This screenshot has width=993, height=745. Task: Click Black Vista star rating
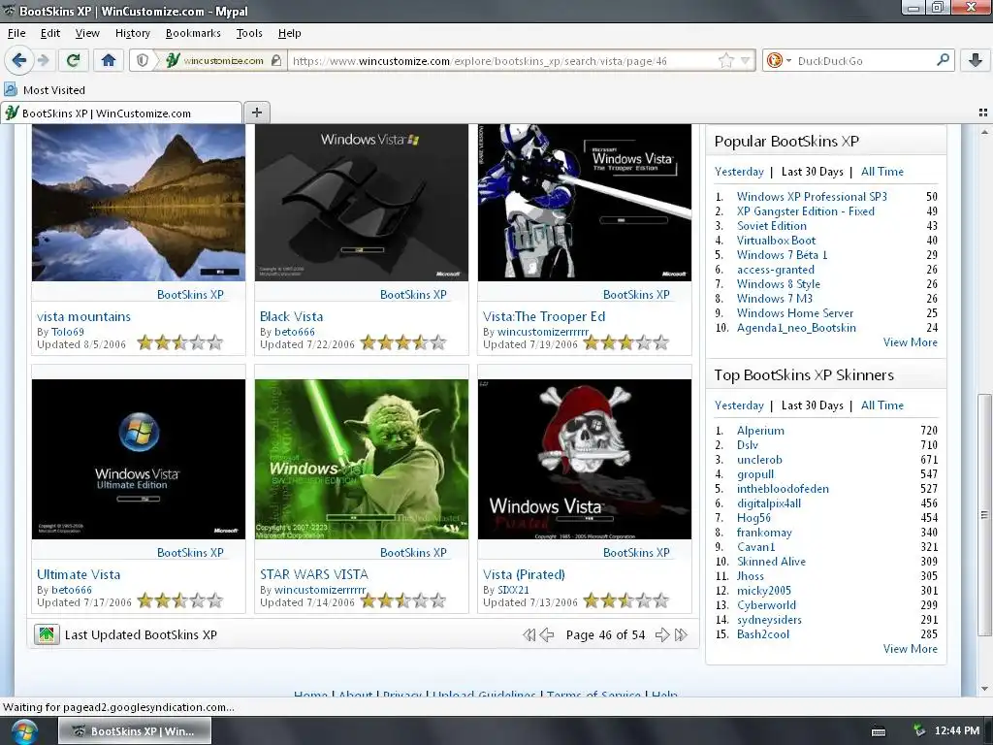click(x=403, y=342)
